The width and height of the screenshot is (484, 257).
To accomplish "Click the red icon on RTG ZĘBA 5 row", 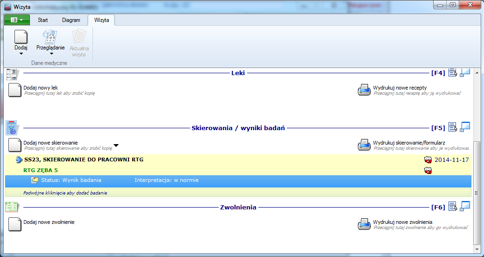I will [x=427, y=170].
